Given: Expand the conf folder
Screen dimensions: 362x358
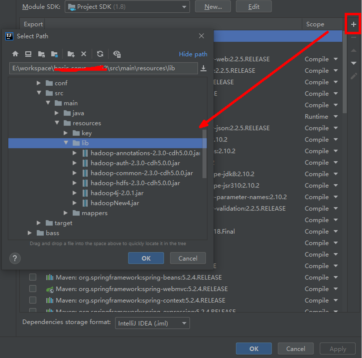Looking at the screenshot, I should click(39, 83).
